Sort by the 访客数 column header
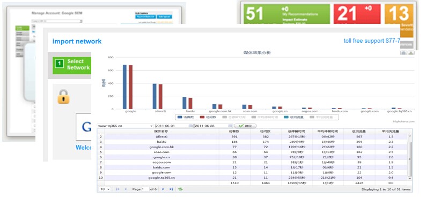The image size is (426, 199). click(x=234, y=131)
